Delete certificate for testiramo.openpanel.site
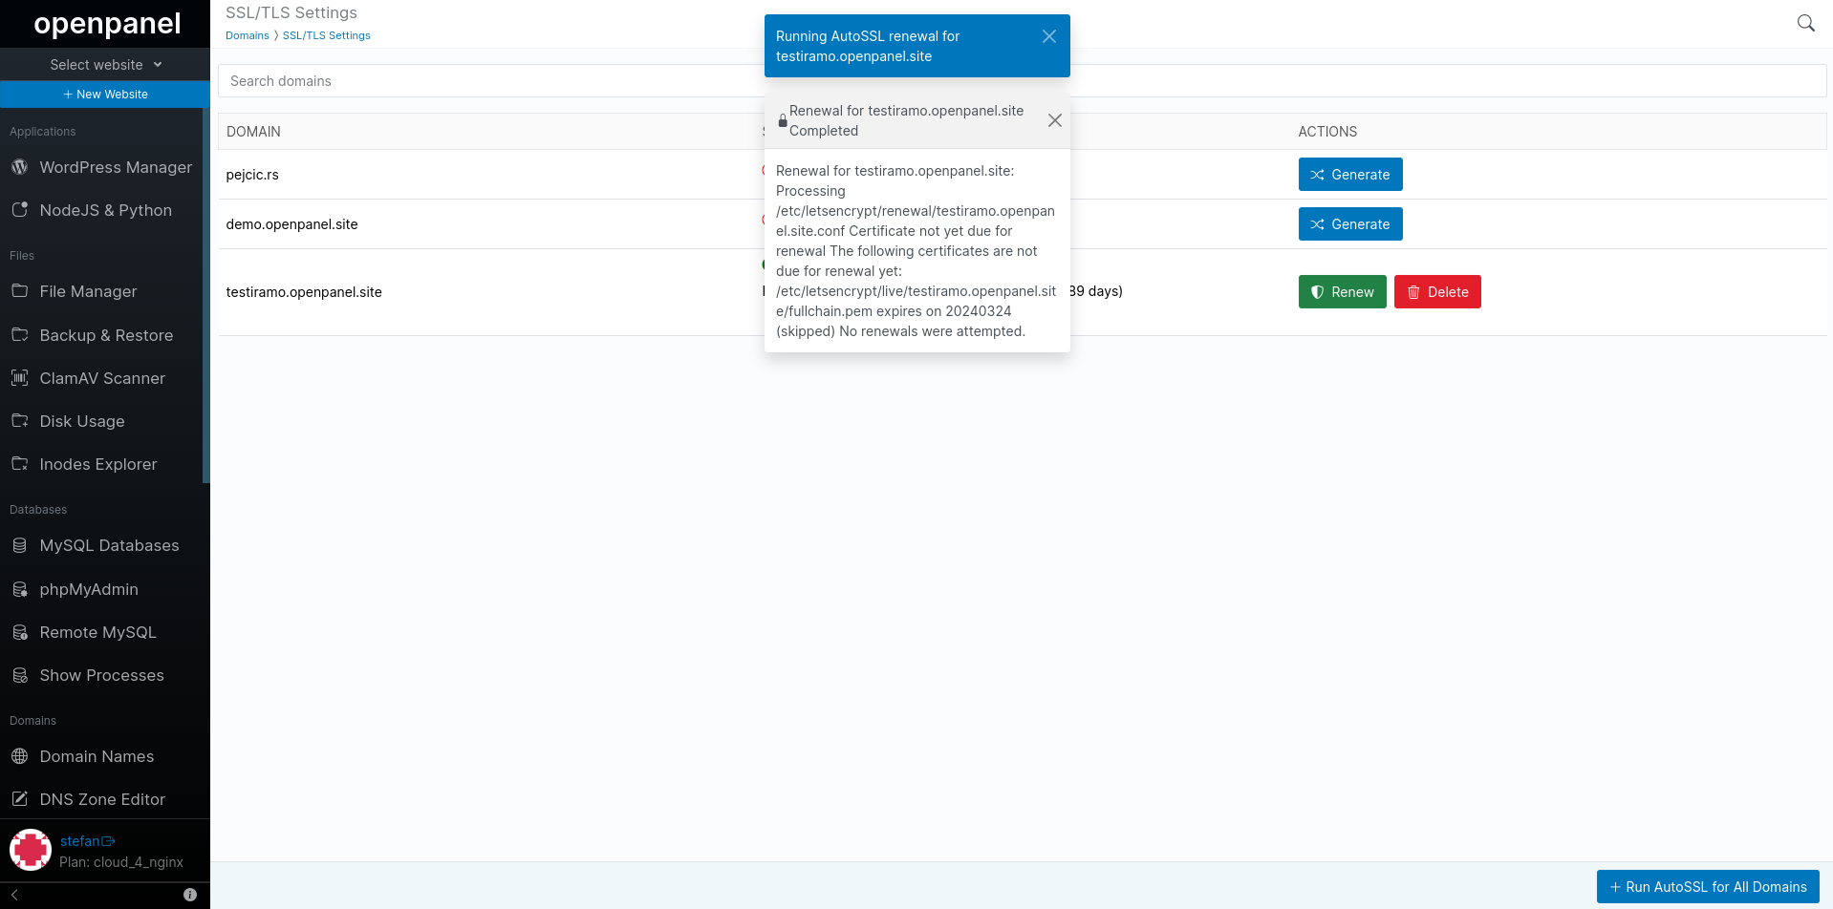The image size is (1833, 909). coord(1437,292)
